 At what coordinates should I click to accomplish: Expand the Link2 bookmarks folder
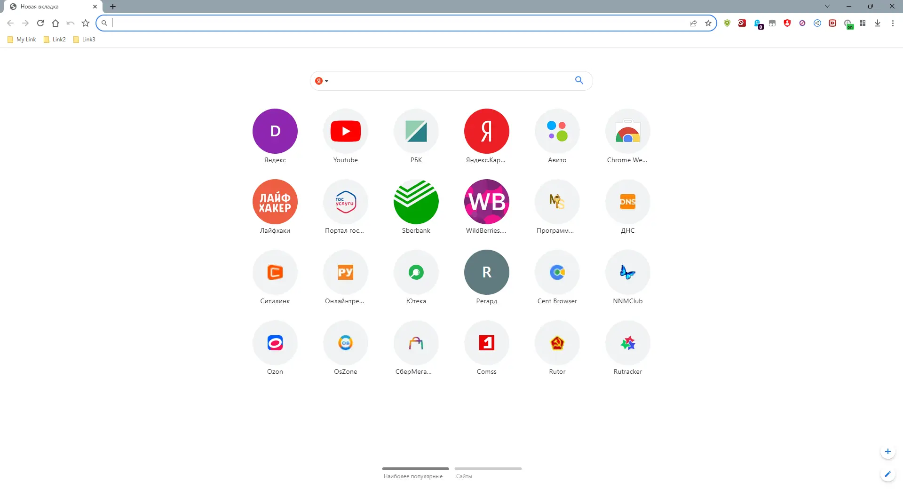(x=55, y=39)
